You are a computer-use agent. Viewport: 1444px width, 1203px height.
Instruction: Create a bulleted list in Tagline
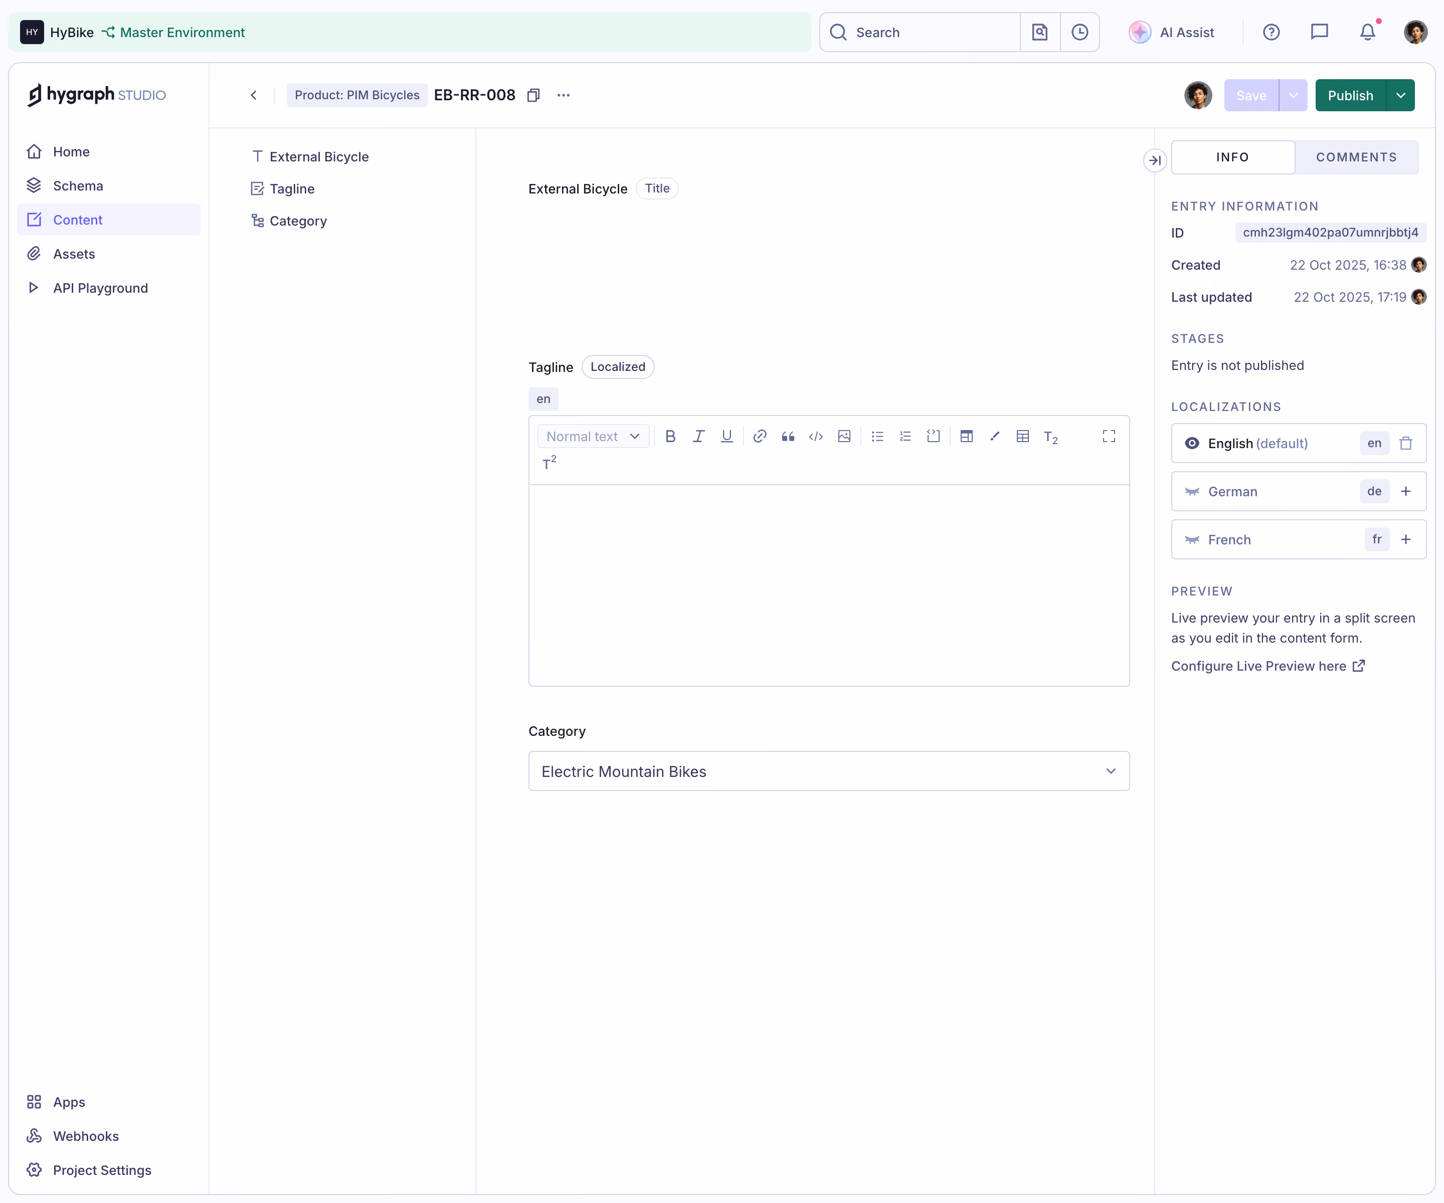[x=877, y=436]
